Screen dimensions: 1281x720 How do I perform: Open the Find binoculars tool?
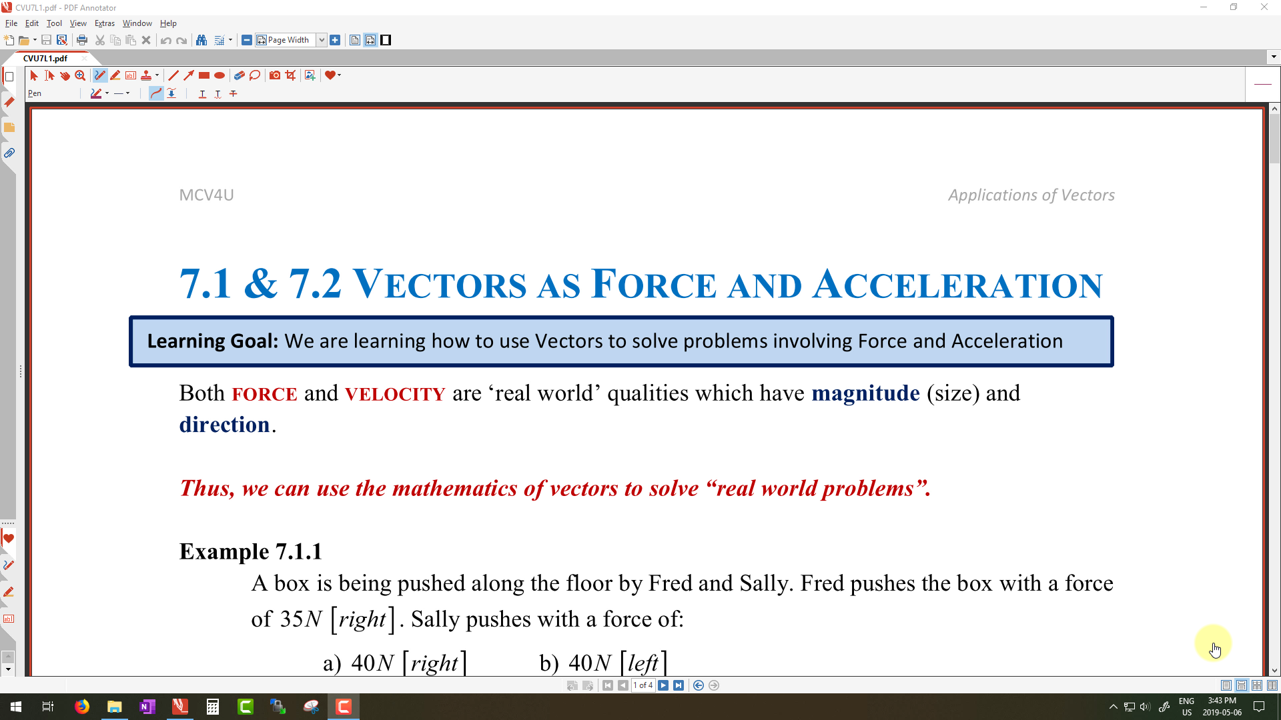pos(201,40)
